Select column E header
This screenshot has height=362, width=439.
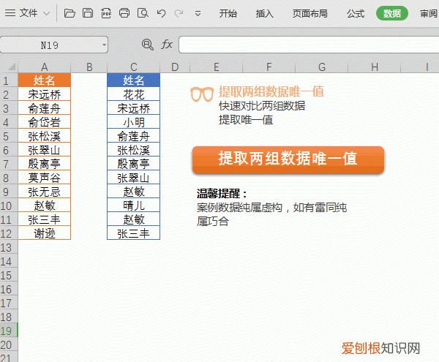(216, 67)
